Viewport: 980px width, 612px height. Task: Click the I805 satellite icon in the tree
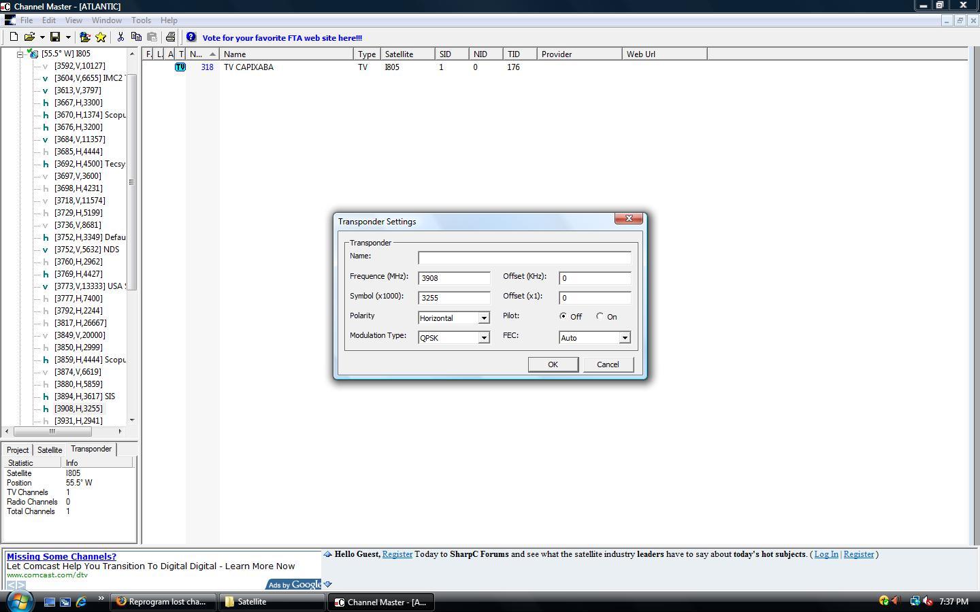pos(33,53)
